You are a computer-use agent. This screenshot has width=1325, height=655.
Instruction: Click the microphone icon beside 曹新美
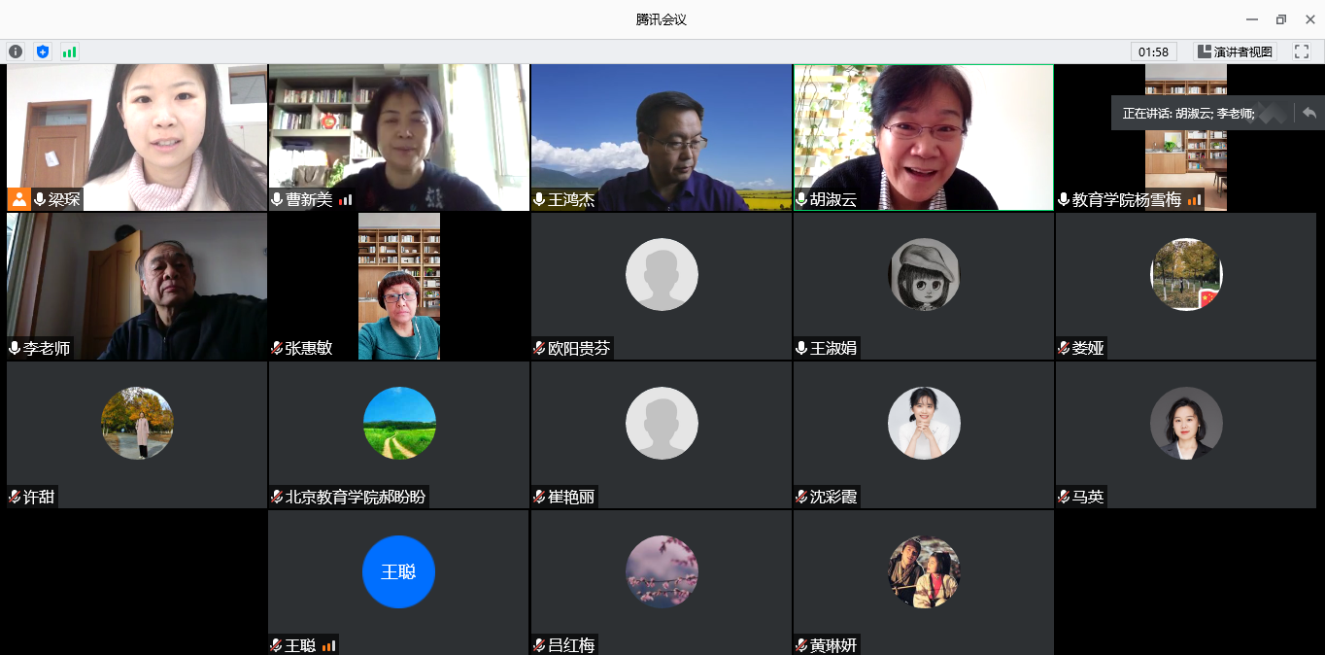pos(277,199)
